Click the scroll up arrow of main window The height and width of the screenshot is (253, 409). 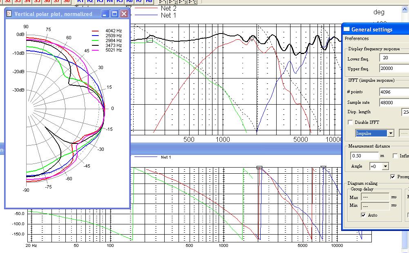click(405, 9)
